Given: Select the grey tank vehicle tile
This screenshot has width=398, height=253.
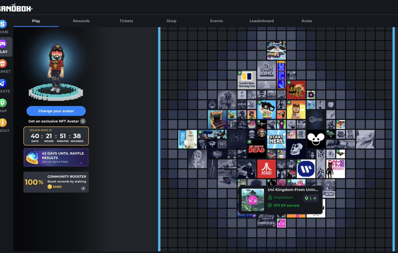Looking at the screenshot, I should 365,139.
